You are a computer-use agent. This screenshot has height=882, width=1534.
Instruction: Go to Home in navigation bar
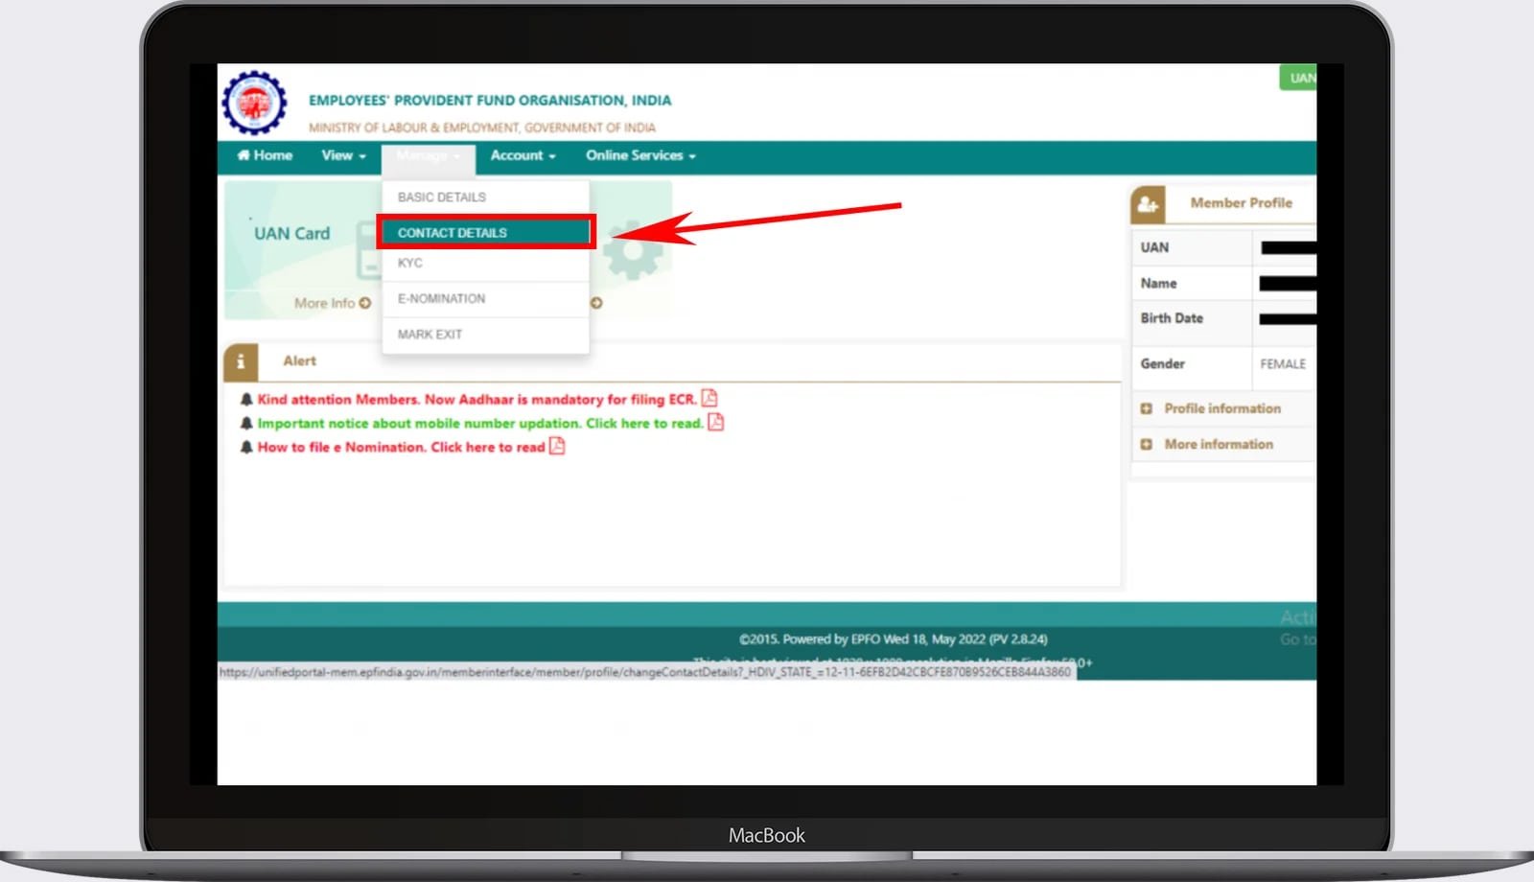click(265, 155)
